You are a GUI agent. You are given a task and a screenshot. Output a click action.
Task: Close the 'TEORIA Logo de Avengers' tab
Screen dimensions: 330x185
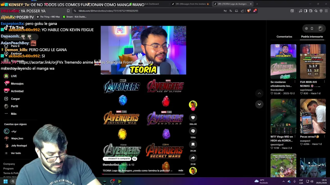coord(251,4)
